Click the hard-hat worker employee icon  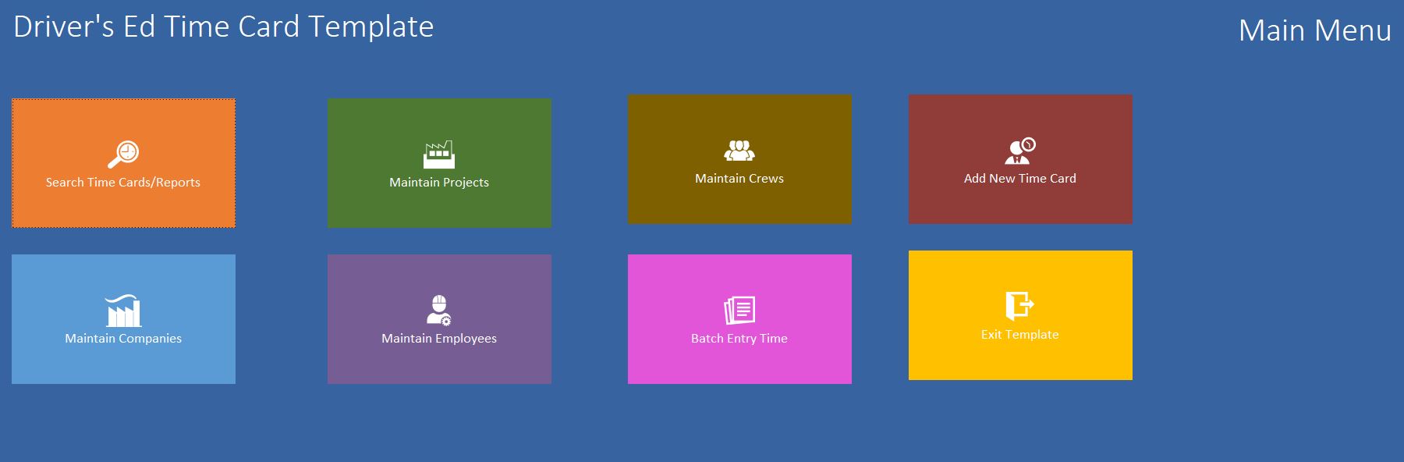439,310
